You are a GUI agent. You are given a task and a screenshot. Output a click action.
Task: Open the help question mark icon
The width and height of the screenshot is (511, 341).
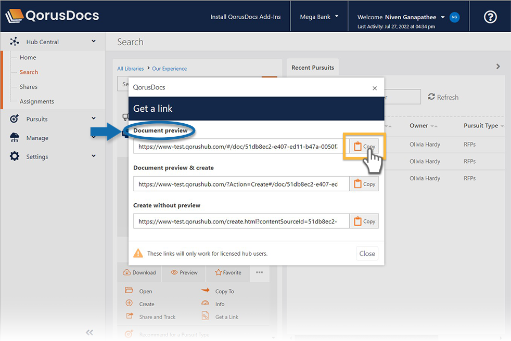(490, 17)
